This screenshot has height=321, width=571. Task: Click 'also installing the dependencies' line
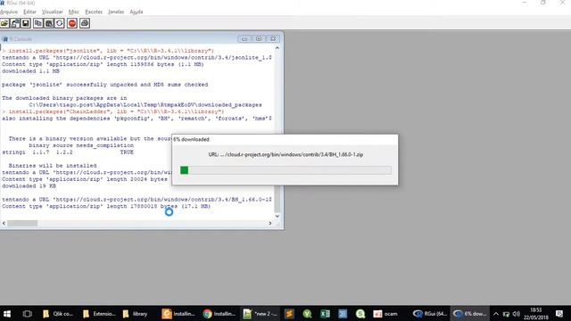click(x=137, y=119)
